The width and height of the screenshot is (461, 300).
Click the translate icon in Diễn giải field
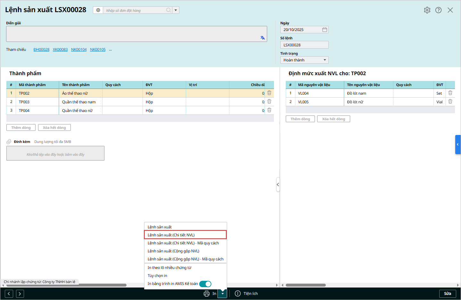pos(262,38)
